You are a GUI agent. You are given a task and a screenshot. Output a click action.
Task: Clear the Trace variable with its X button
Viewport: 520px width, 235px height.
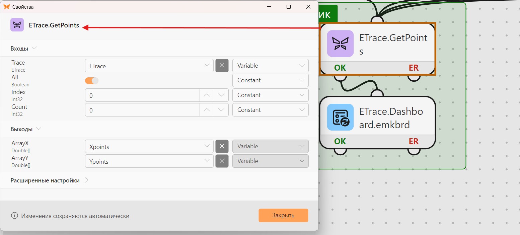(222, 66)
